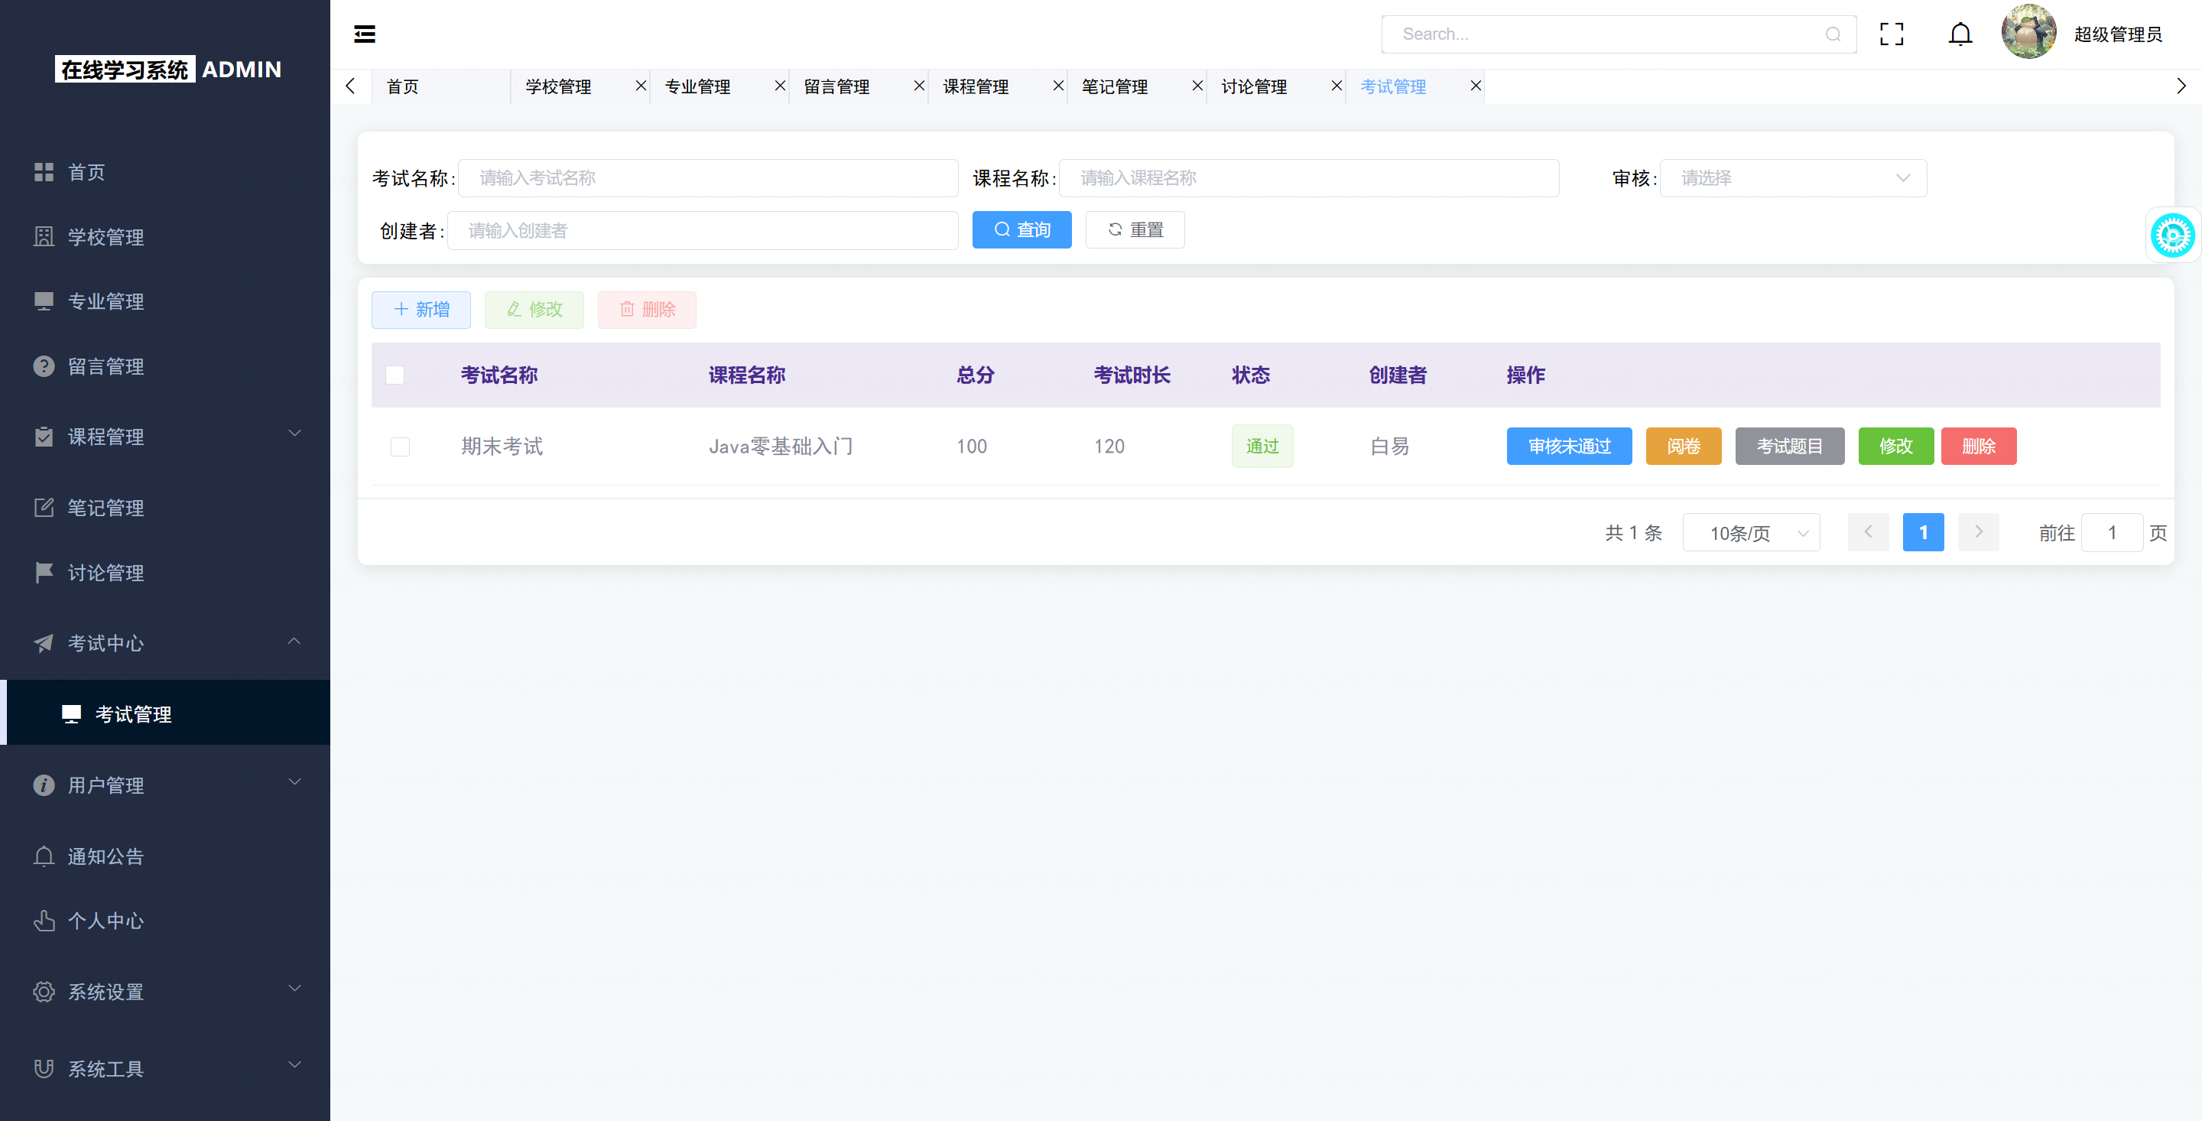Click the 查询 search button
Screen dimensions: 2202x1121
click(x=1021, y=230)
